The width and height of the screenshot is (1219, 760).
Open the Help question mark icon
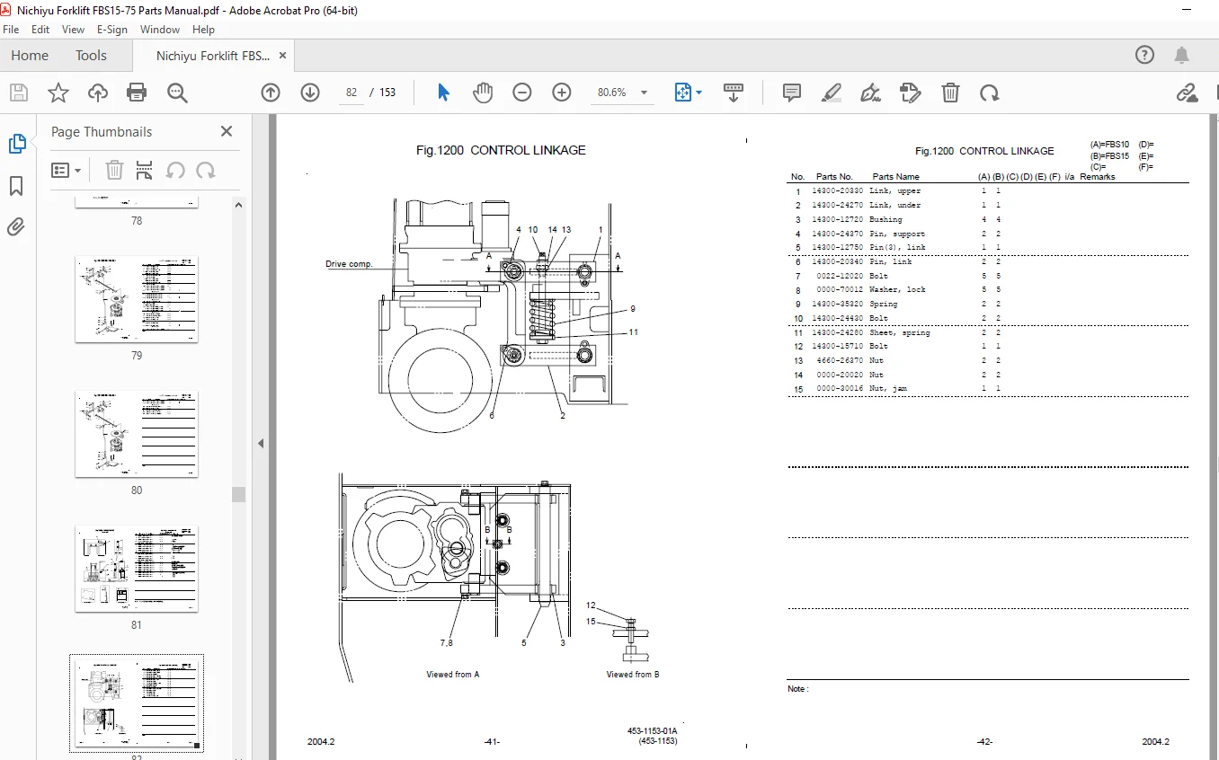1144,56
